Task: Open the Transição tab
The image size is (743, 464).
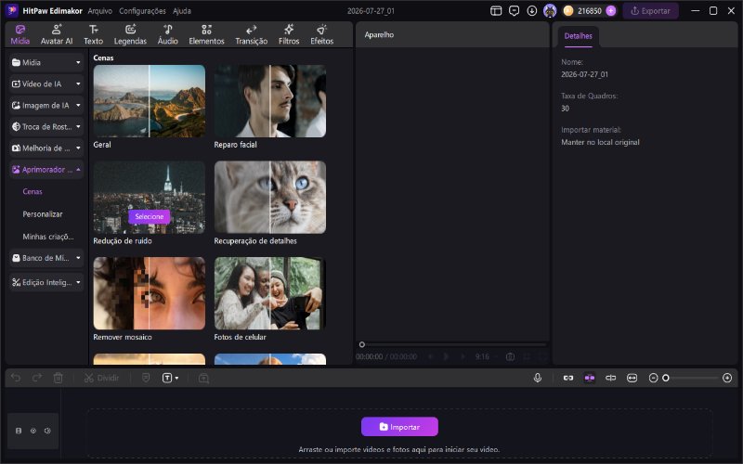Action: coord(251,34)
